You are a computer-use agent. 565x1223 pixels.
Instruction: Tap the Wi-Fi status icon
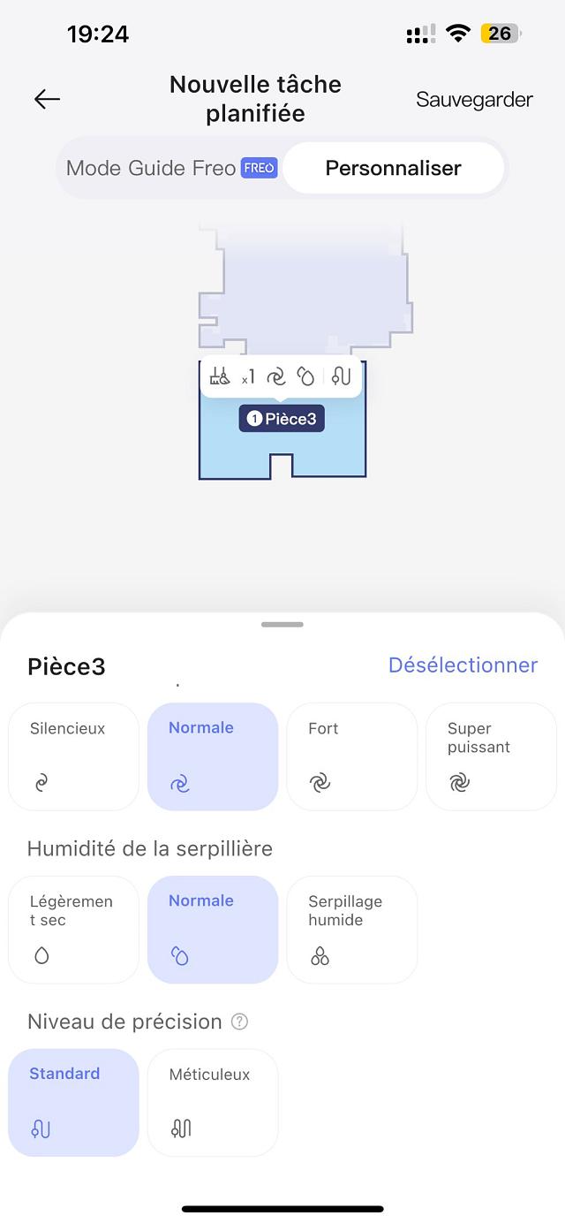457,34
